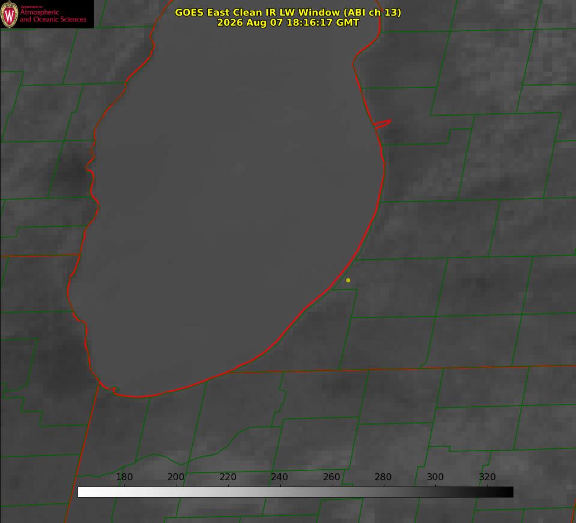Screen dimensions: 576x523
Task: Click the mid-gray center of the colorbar
Action: tap(295, 492)
